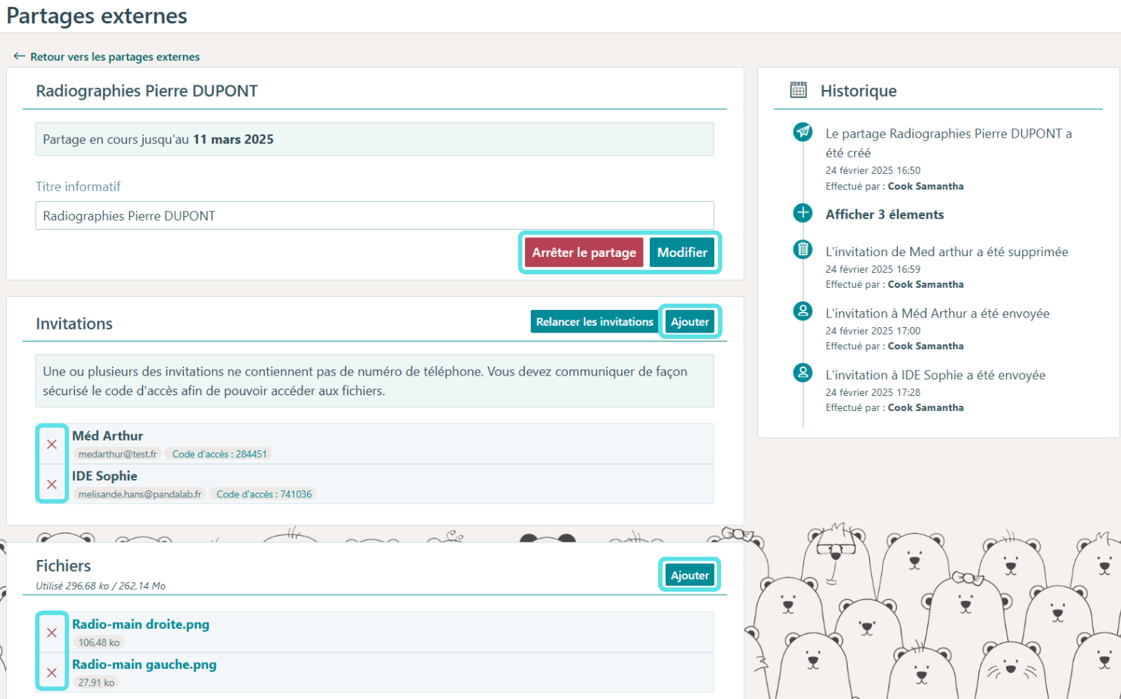Expand hidden history with the plus icon
This screenshot has width=1121, height=699.
(x=803, y=213)
